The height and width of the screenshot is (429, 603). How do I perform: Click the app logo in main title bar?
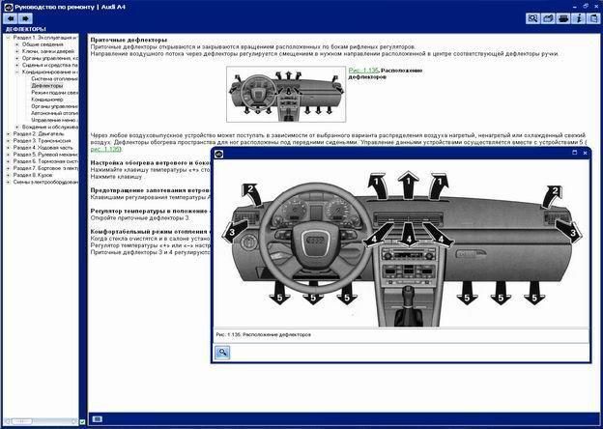9,7
